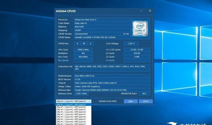Click the L1 cache value 32 KB / 32 KB
The image size is (212, 125).
137,50
